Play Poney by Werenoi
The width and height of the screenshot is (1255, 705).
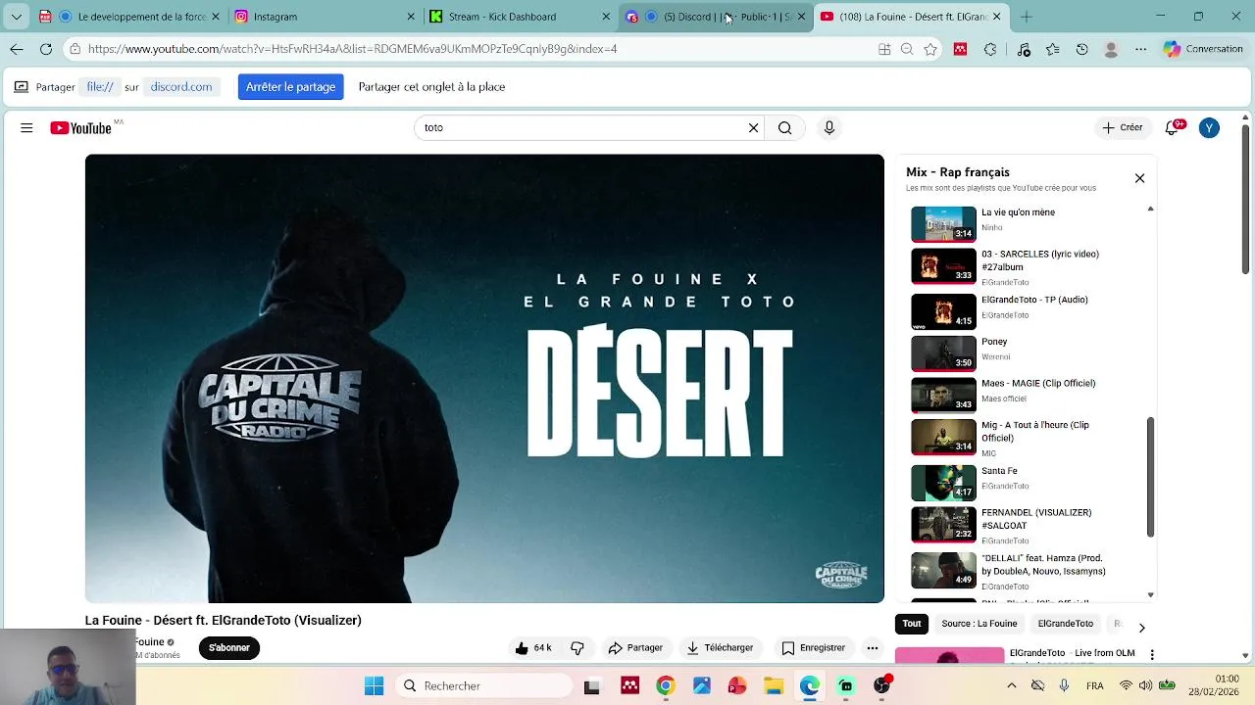(943, 353)
